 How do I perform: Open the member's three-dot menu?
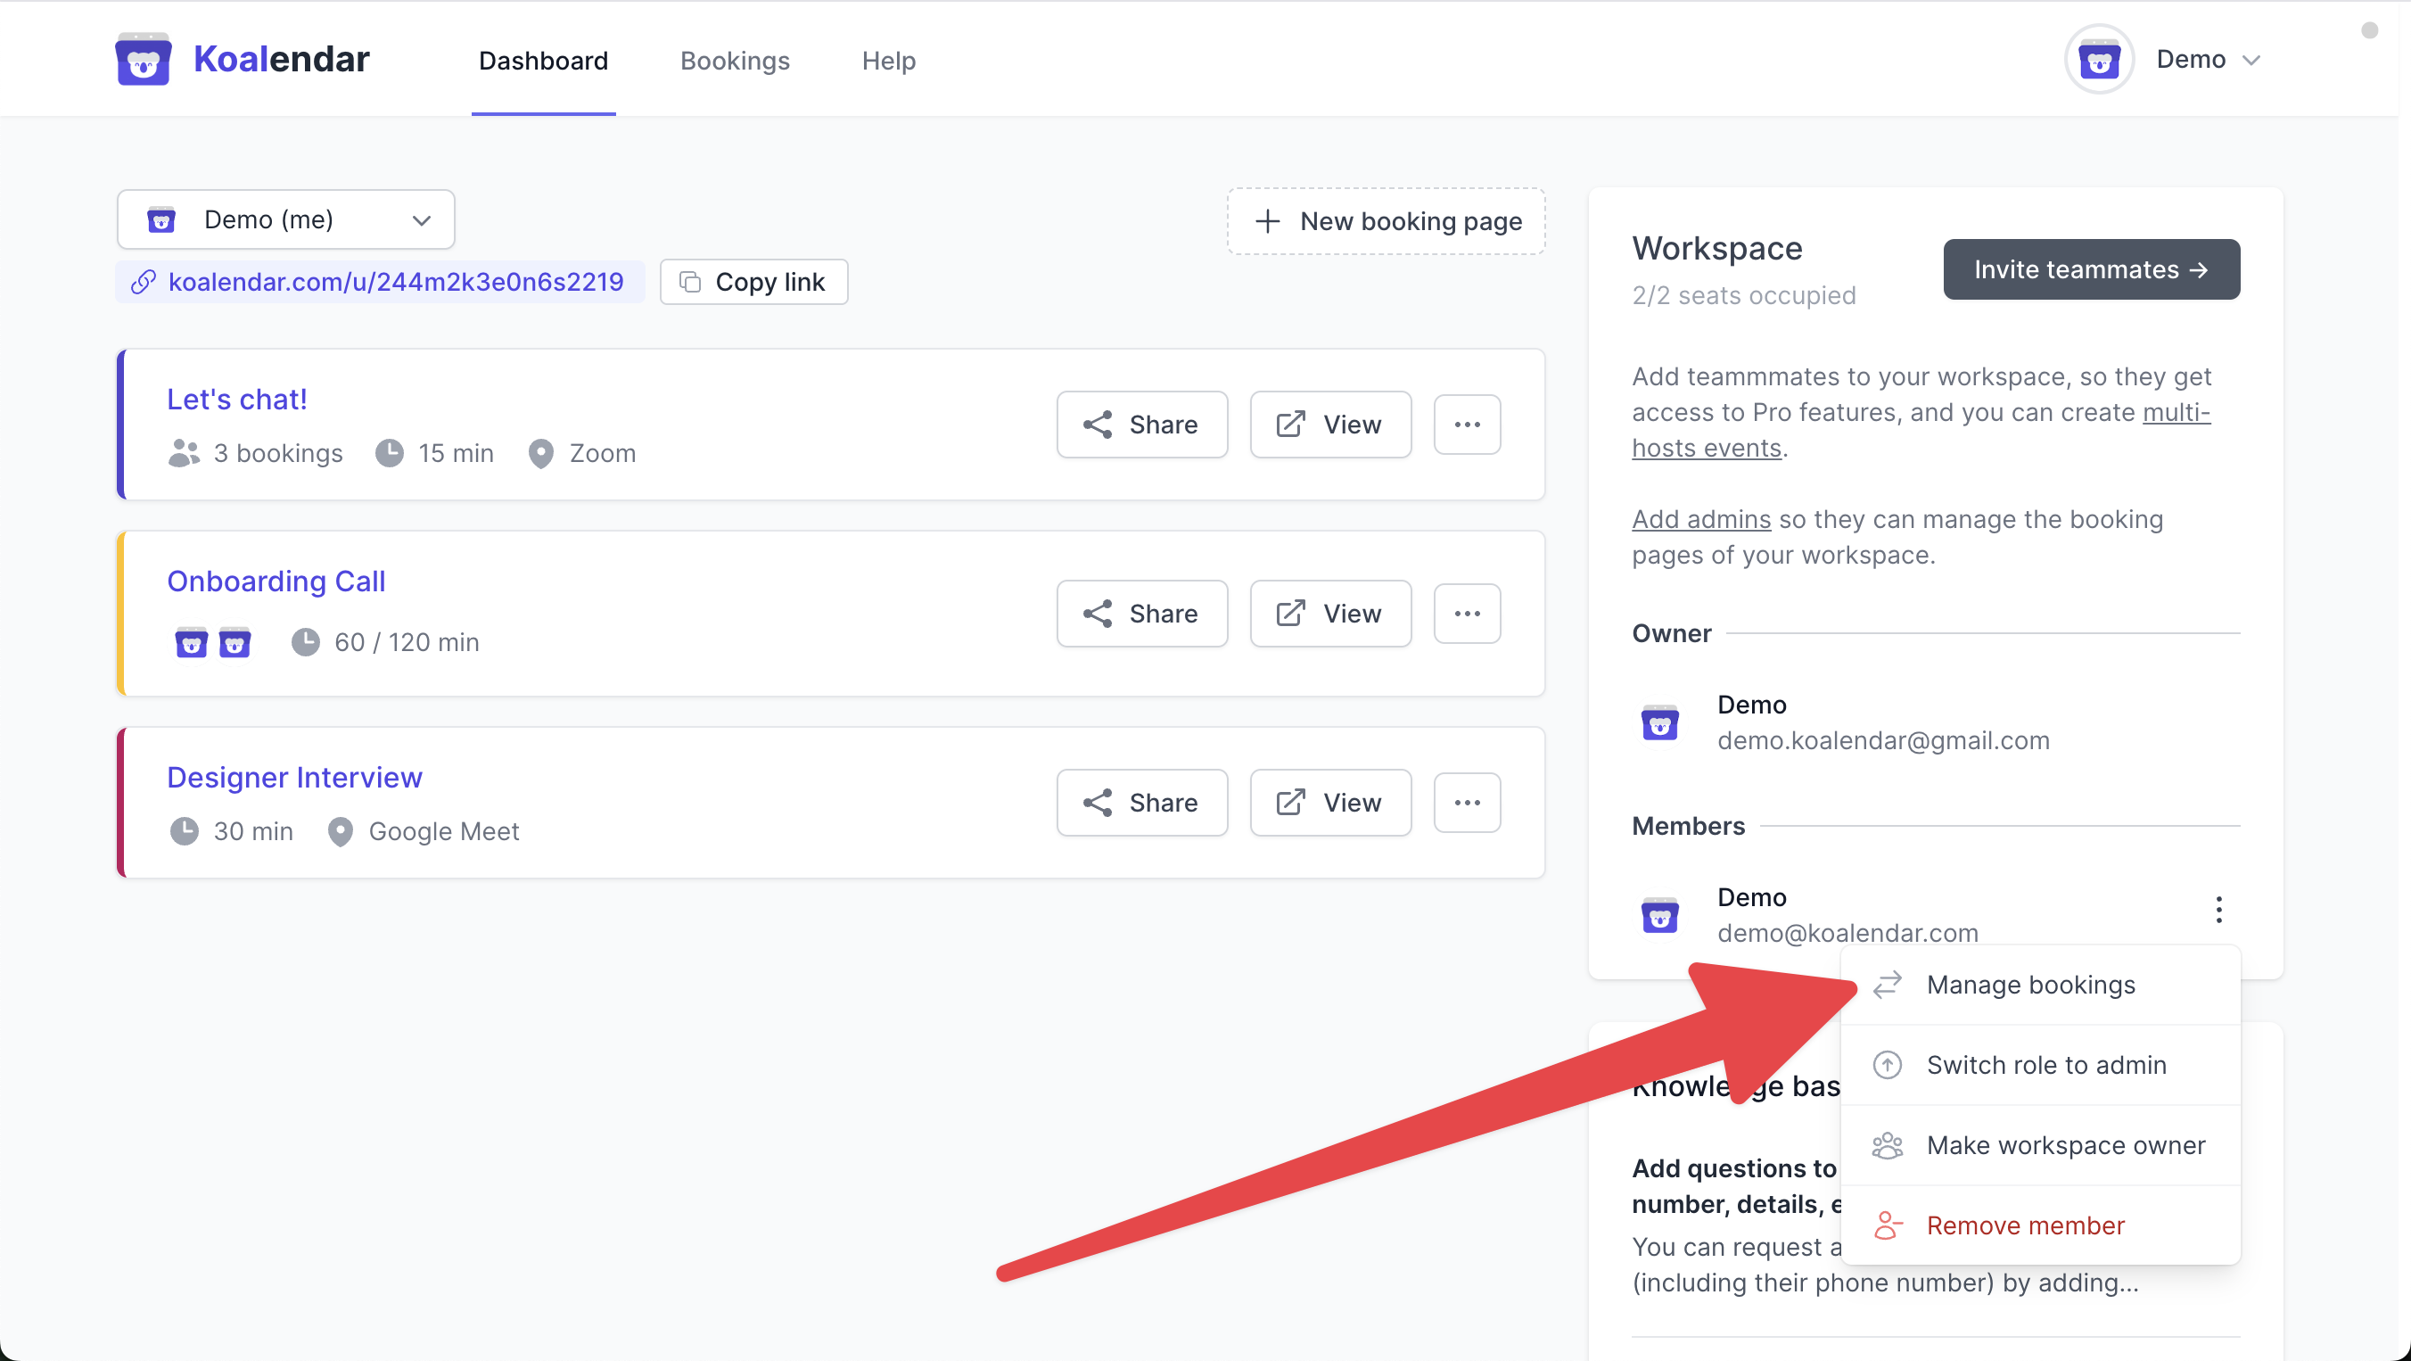[x=2218, y=909]
